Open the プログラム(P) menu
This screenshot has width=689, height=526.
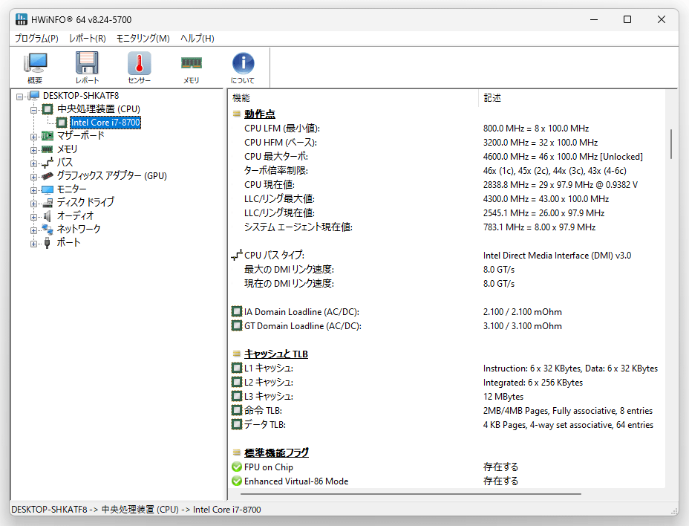tap(36, 39)
